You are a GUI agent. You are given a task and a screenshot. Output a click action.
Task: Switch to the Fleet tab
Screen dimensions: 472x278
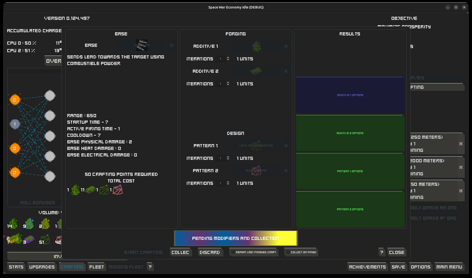(96, 267)
